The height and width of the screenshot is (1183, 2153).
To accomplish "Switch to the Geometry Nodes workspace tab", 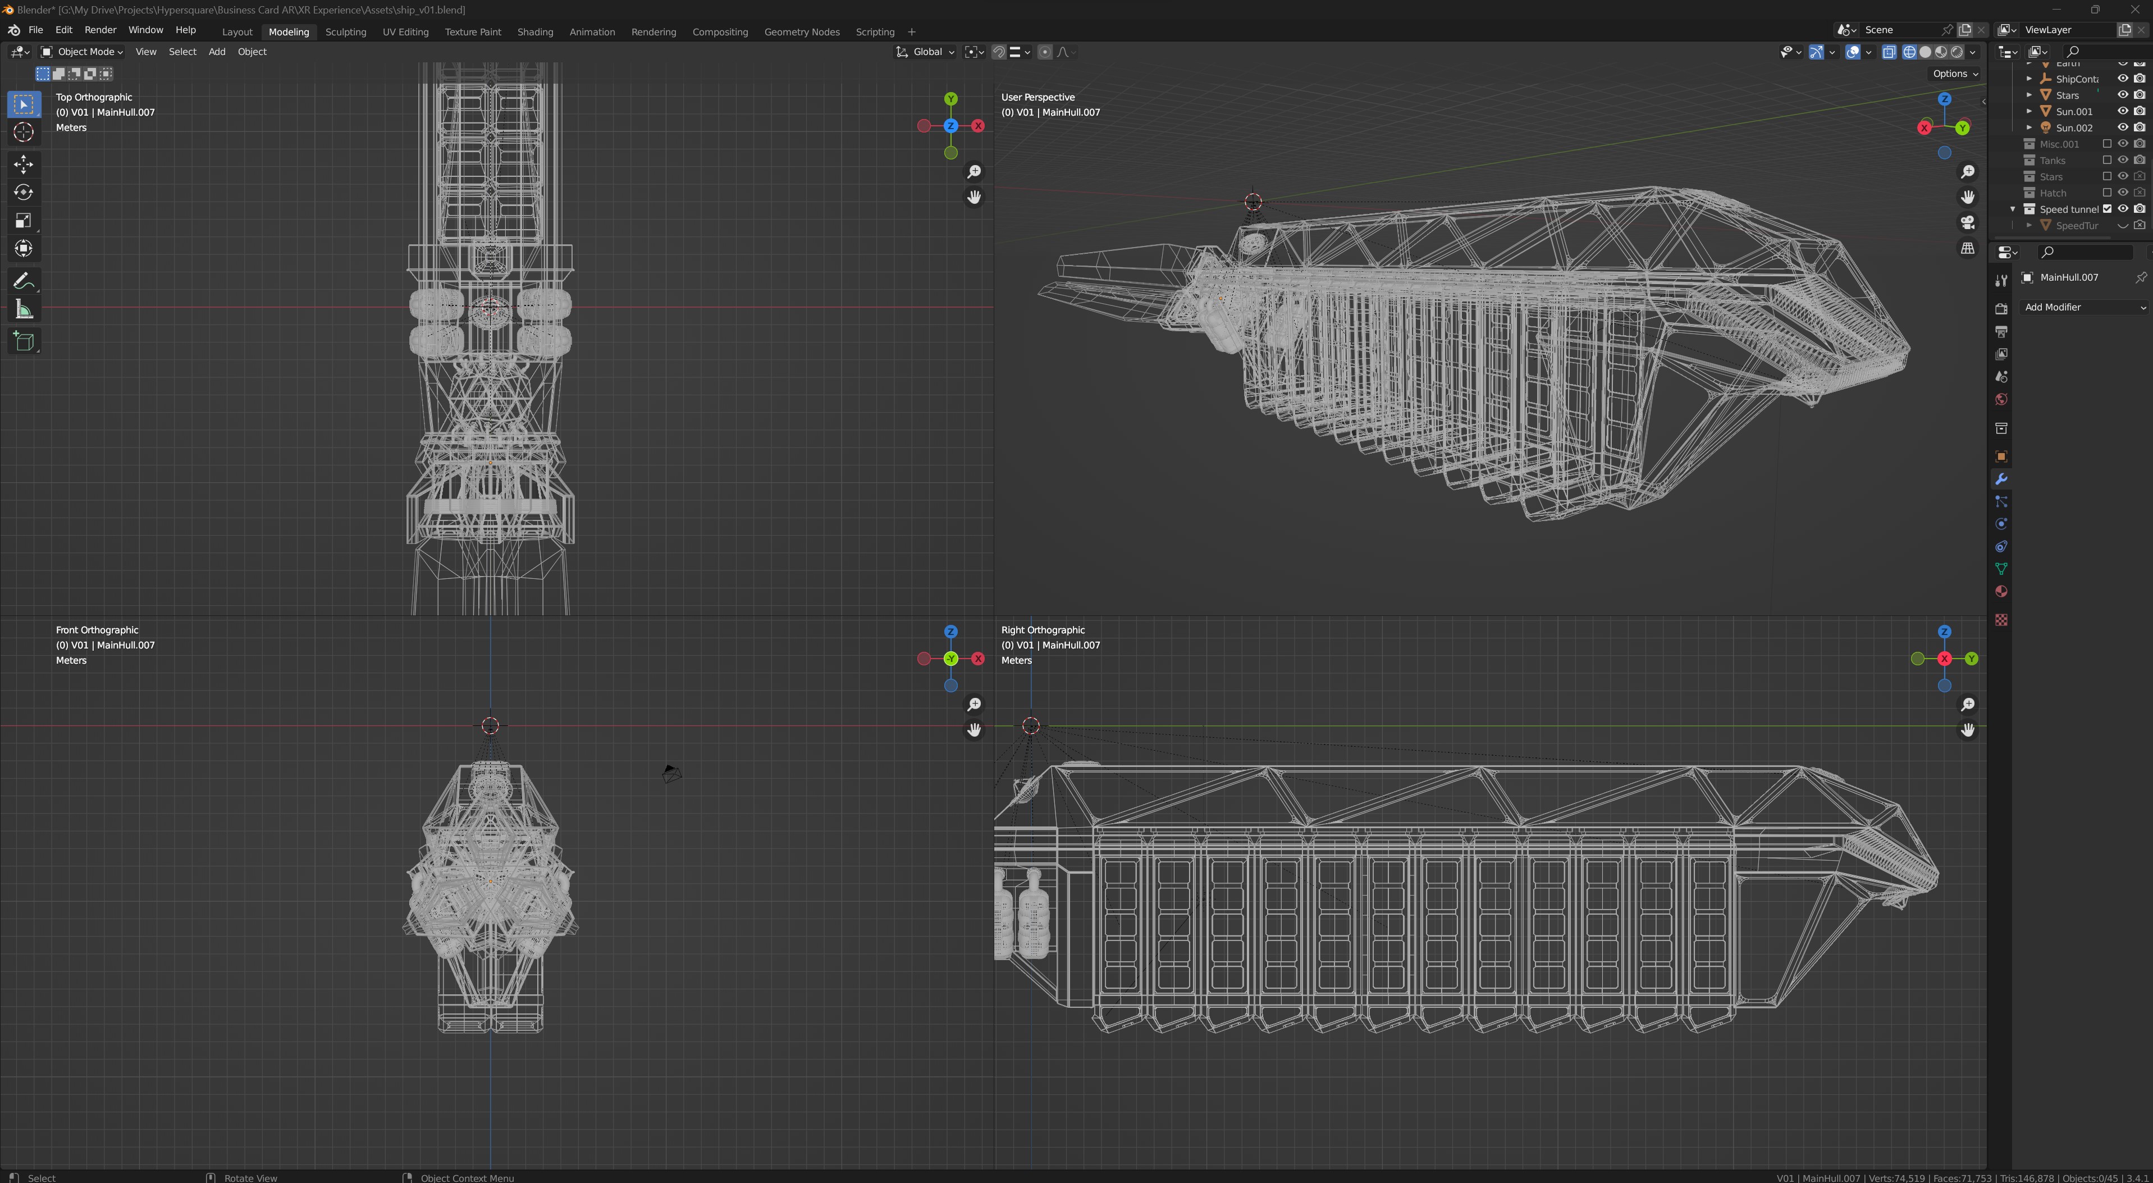I will 802,32.
